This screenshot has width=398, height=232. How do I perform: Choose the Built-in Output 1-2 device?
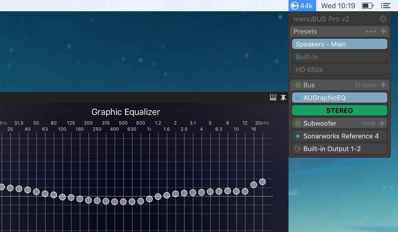pyautogui.click(x=339, y=149)
